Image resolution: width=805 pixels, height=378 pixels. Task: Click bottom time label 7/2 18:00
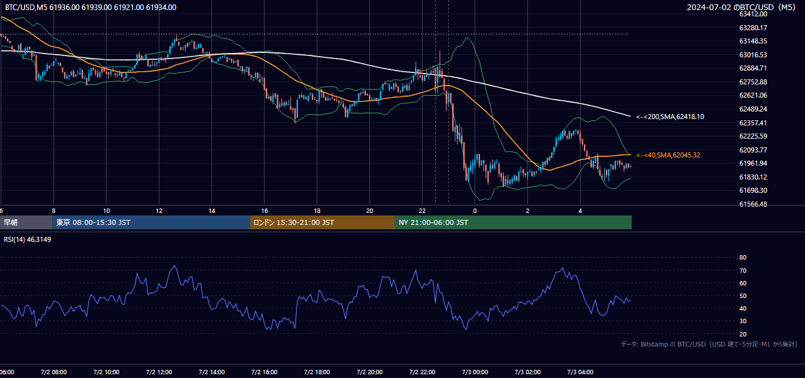[x=317, y=372]
